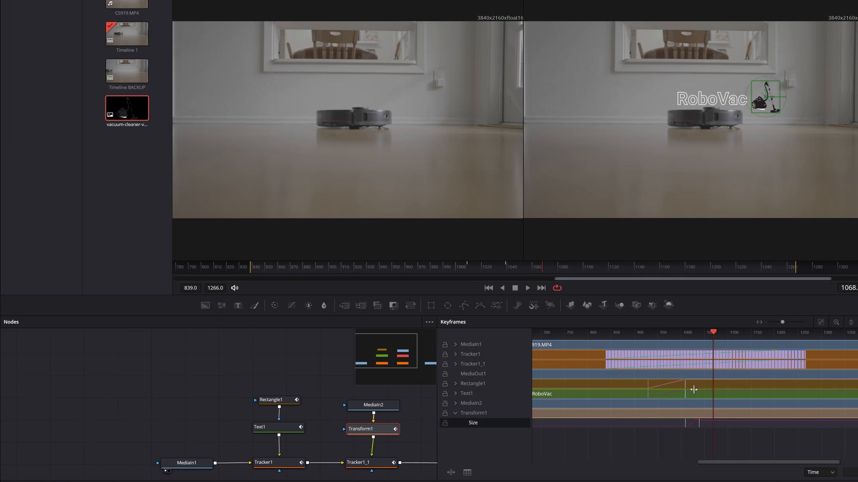
Task: Play the composition forward
Action: [528, 288]
